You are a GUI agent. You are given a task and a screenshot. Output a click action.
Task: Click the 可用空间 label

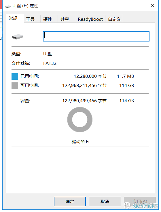click(x=30, y=86)
